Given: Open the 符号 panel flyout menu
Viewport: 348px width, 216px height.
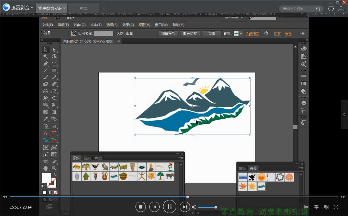Looking at the screenshot, I should 301,168.
